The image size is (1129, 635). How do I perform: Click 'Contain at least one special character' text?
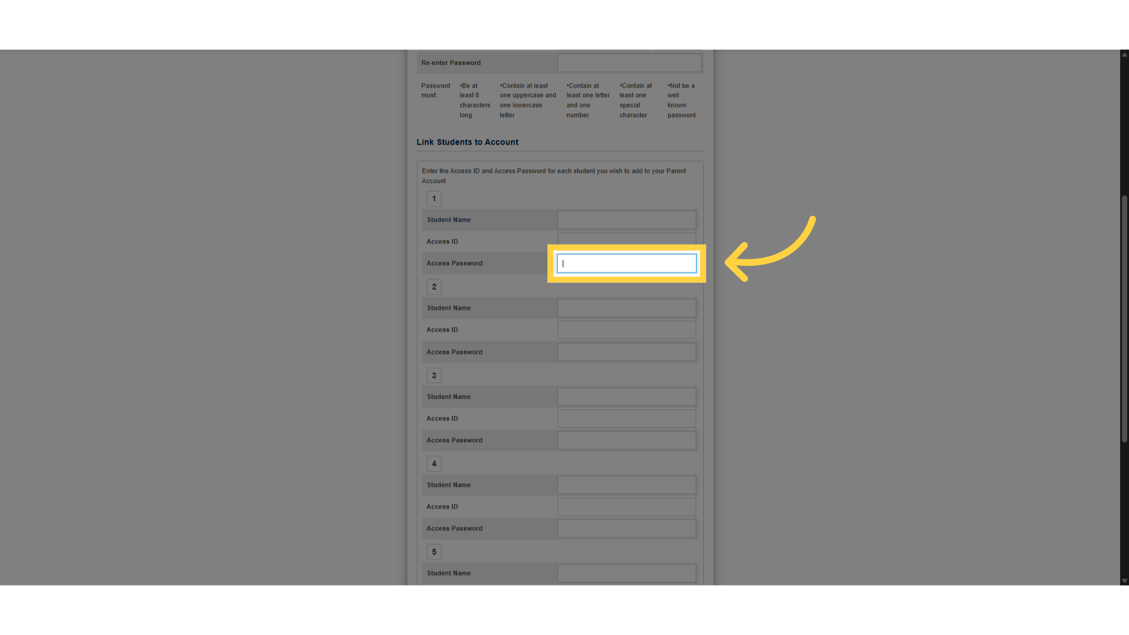coord(636,101)
